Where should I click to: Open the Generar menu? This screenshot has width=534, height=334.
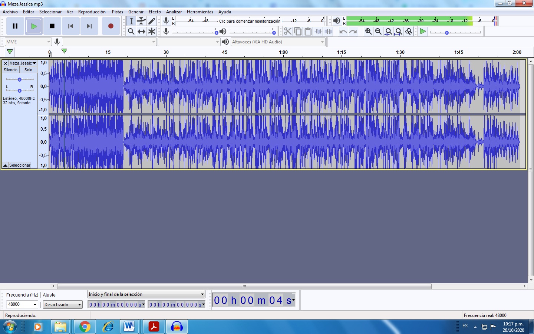point(136,12)
